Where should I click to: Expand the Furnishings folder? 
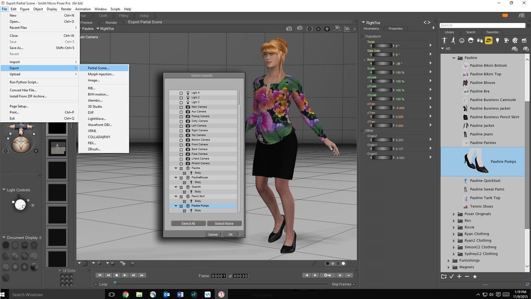click(448, 260)
